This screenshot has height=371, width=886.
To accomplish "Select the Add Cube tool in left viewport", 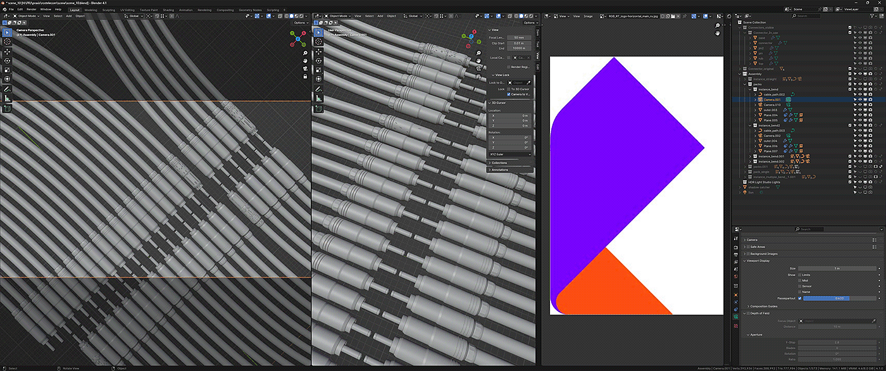I will point(7,108).
